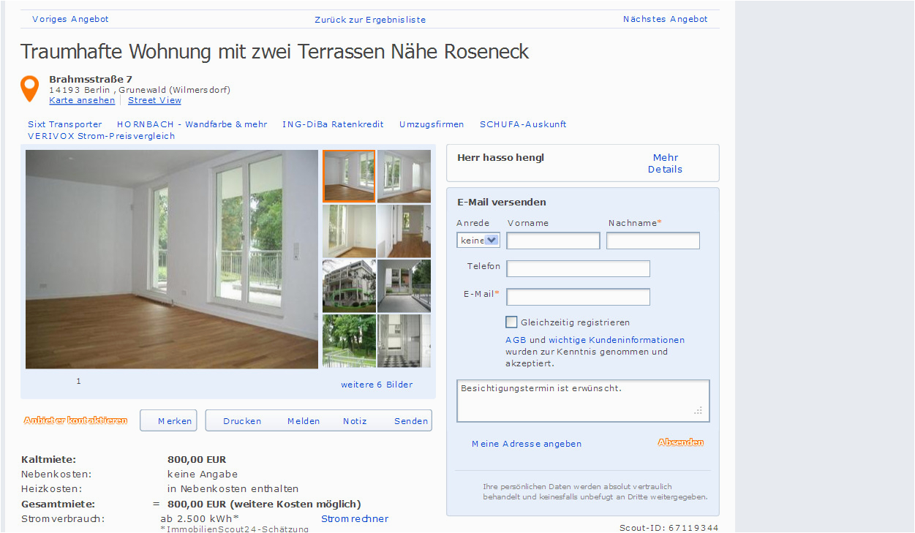Expand Mehr Details for the contact
This screenshot has width=915, height=533.
pyautogui.click(x=665, y=163)
